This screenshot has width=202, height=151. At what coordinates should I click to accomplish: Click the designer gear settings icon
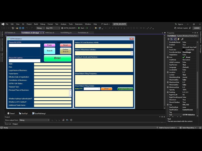pos(165,33)
